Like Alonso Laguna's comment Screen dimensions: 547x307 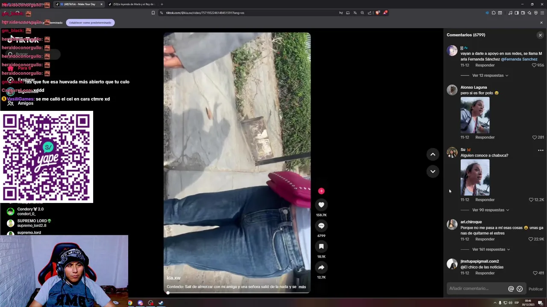[534, 137]
